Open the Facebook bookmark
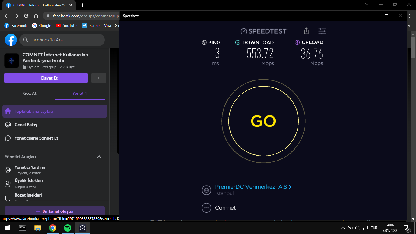 [16, 26]
